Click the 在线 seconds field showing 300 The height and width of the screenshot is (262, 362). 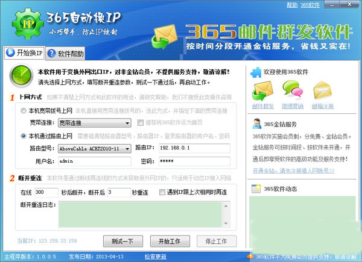pos(46,192)
